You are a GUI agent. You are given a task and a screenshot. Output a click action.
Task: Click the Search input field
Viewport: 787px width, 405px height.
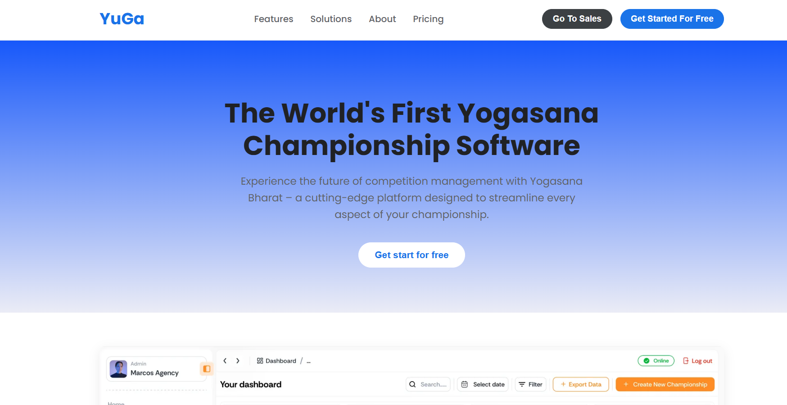[428, 384]
